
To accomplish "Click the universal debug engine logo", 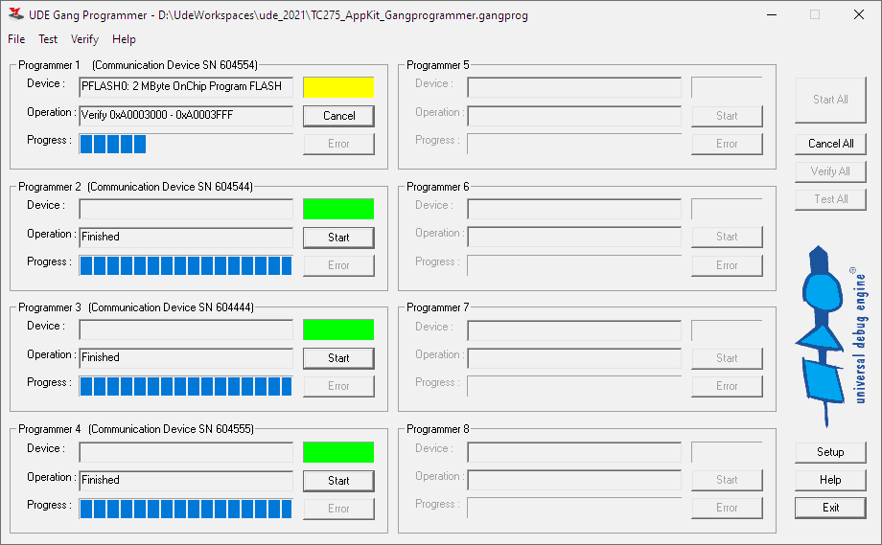I will click(829, 337).
